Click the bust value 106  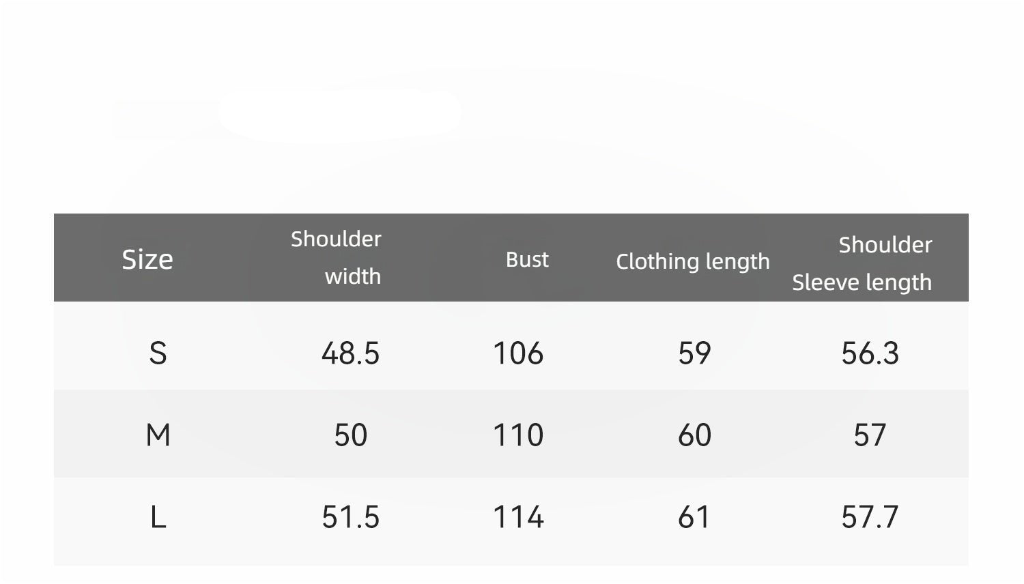point(518,353)
